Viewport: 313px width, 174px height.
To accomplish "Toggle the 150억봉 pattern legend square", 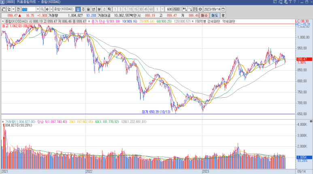I will coord(193,21).
